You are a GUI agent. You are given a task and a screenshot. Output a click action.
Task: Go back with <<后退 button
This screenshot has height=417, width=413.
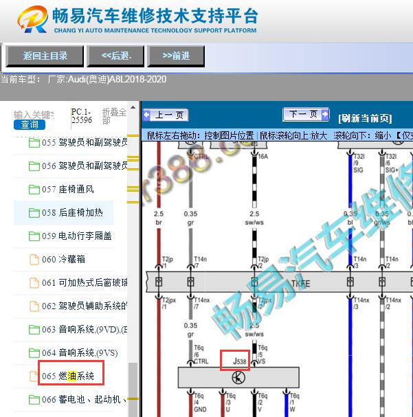click(x=115, y=56)
